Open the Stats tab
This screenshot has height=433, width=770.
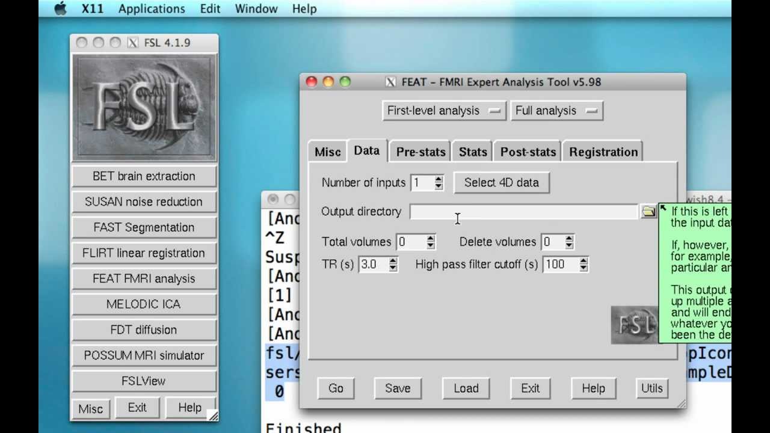pyautogui.click(x=473, y=152)
